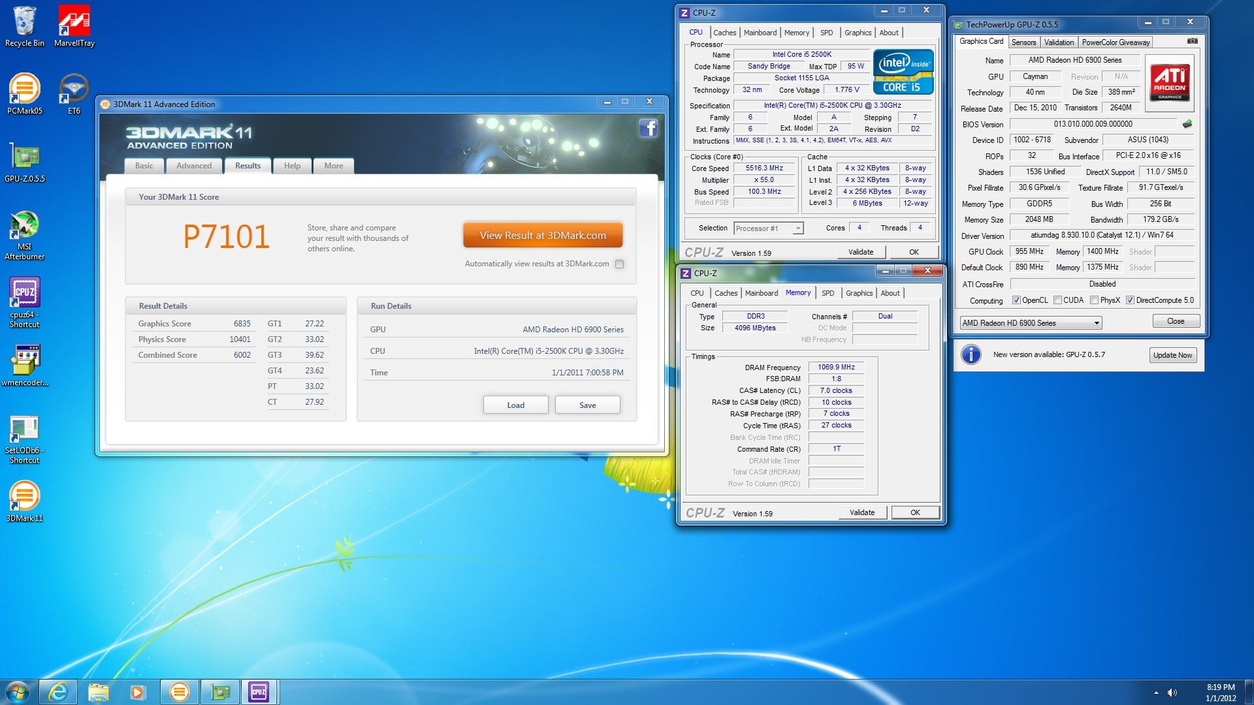Click the volume speaker tray icon
The width and height of the screenshot is (1254, 705).
click(x=1172, y=693)
